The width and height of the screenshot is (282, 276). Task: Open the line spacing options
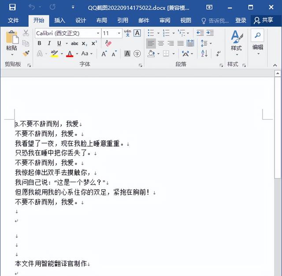(x=204, y=43)
